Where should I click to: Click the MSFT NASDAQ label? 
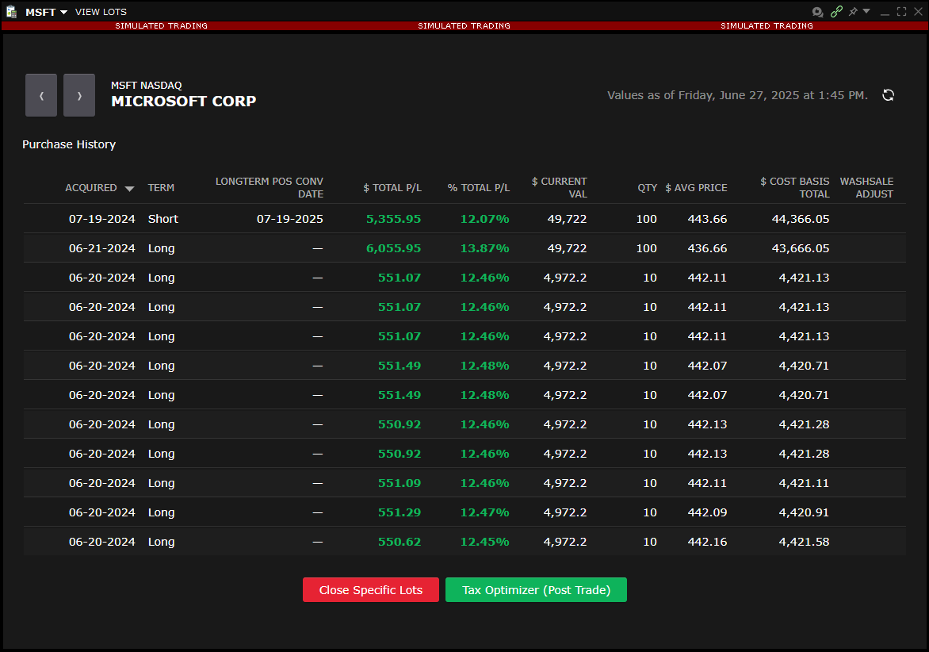pos(147,86)
